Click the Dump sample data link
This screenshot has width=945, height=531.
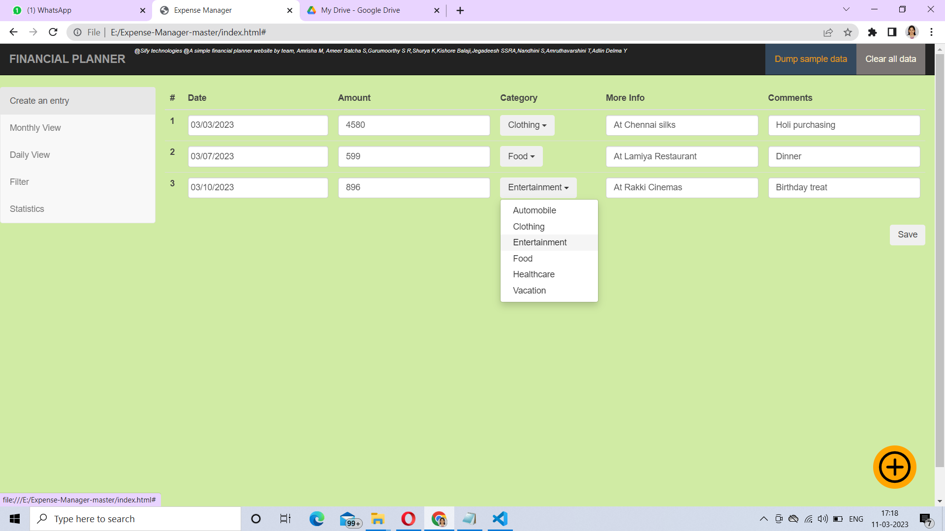coord(810,59)
